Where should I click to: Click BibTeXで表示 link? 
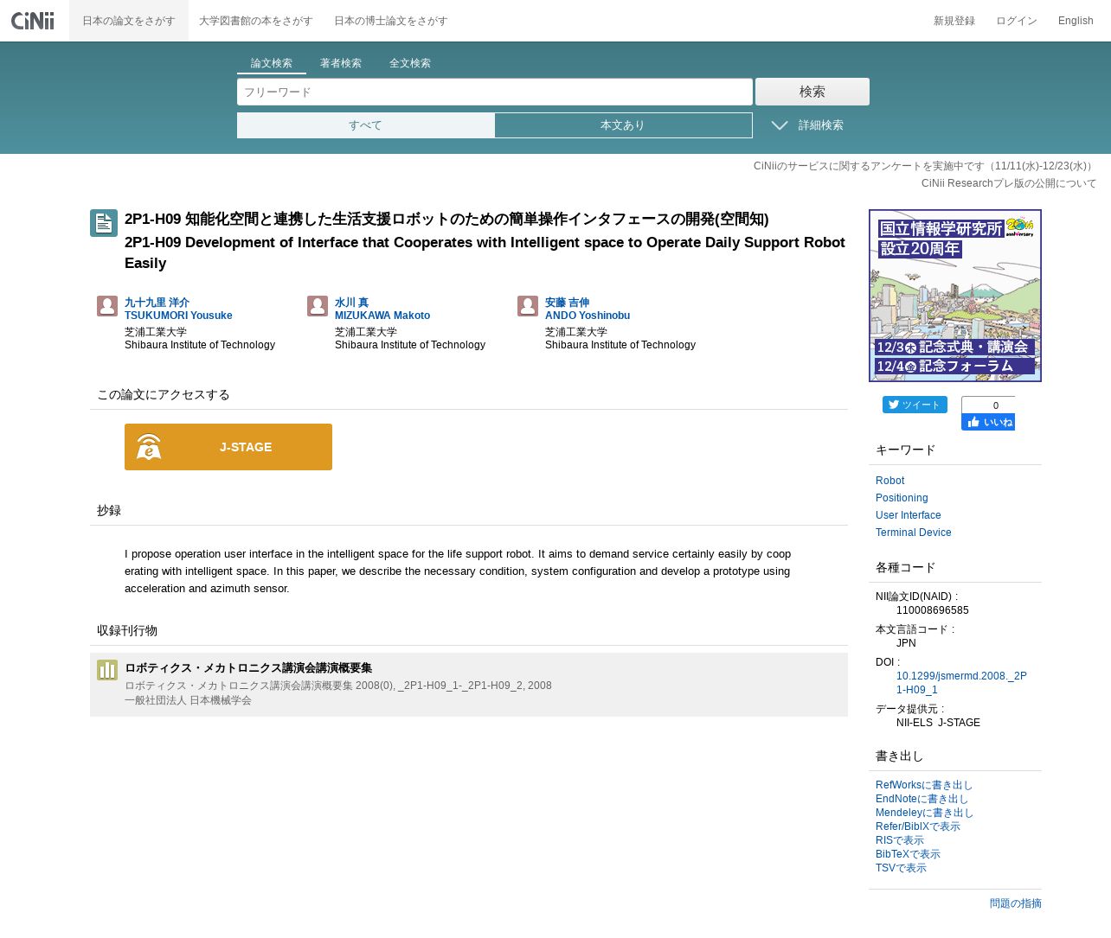tap(908, 854)
